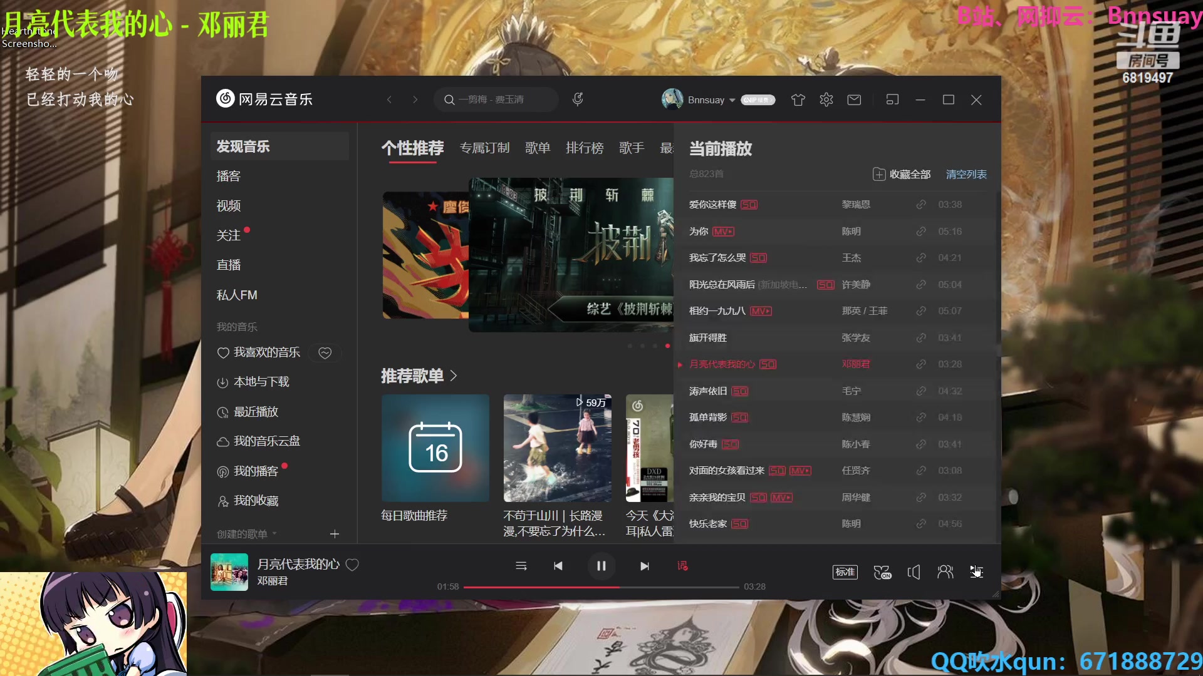Click the link icon for 我忘了怎么哭
Viewport: 1203px width, 676px height.
coord(921,258)
